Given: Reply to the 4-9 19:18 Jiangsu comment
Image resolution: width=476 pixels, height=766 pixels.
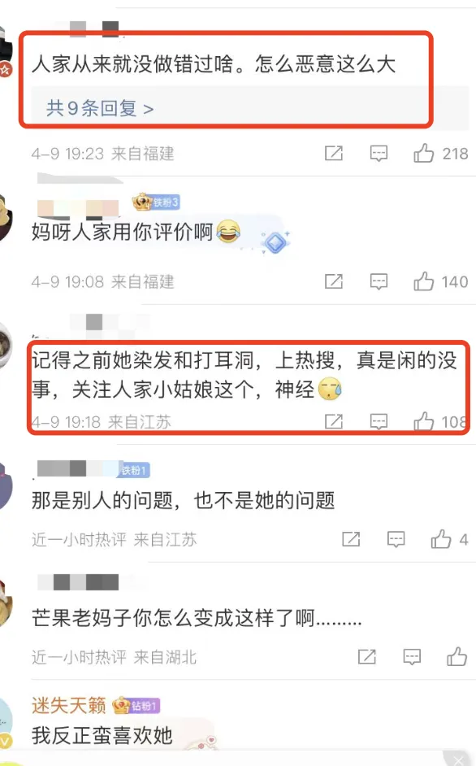Looking at the screenshot, I should pos(379,421).
